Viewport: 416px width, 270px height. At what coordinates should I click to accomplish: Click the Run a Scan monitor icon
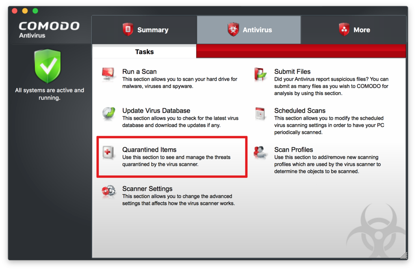coord(108,74)
